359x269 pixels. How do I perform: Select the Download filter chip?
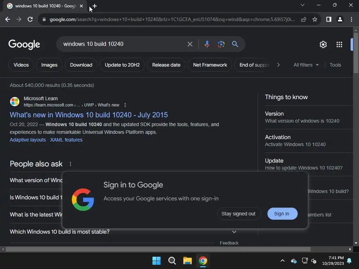pyautogui.click(x=81, y=65)
